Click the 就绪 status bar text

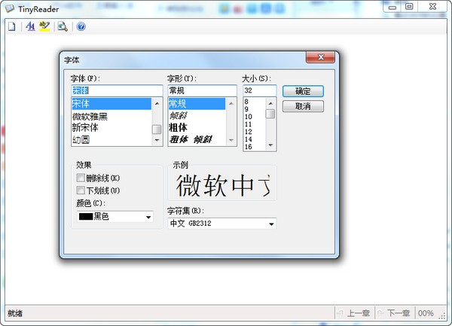(15, 313)
